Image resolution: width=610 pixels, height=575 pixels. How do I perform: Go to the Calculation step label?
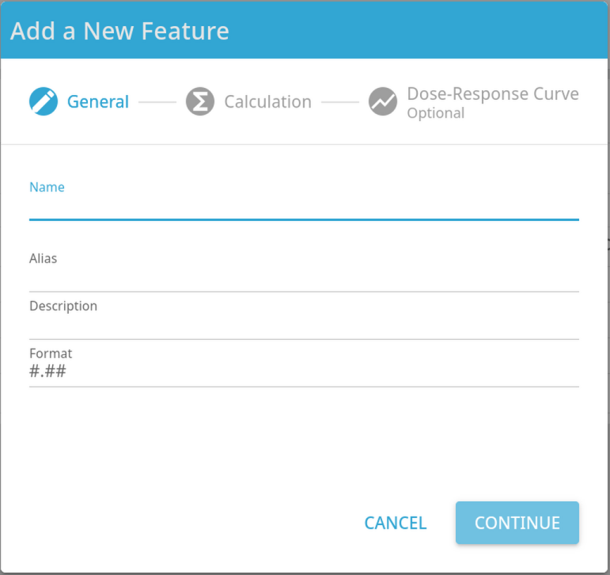point(267,101)
